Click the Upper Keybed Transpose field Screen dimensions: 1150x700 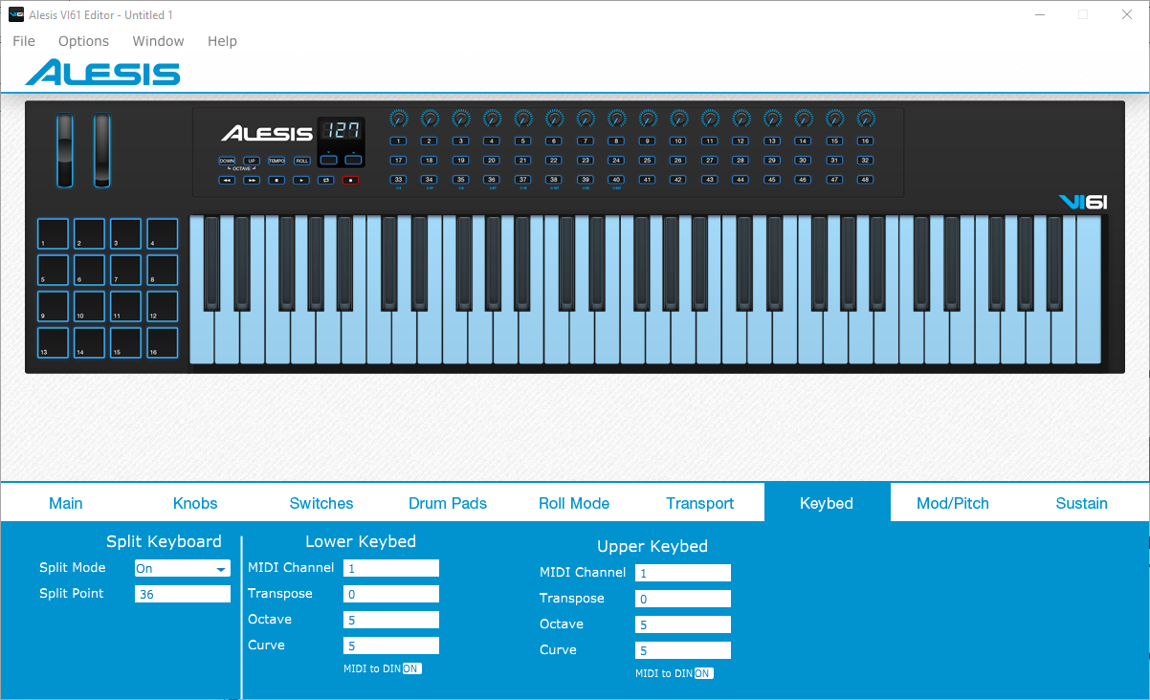click(683, 599)
